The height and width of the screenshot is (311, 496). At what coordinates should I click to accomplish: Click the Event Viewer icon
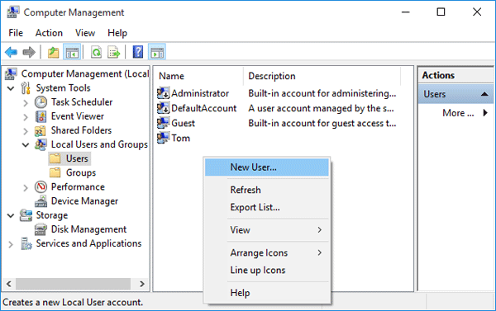point(41,116)
